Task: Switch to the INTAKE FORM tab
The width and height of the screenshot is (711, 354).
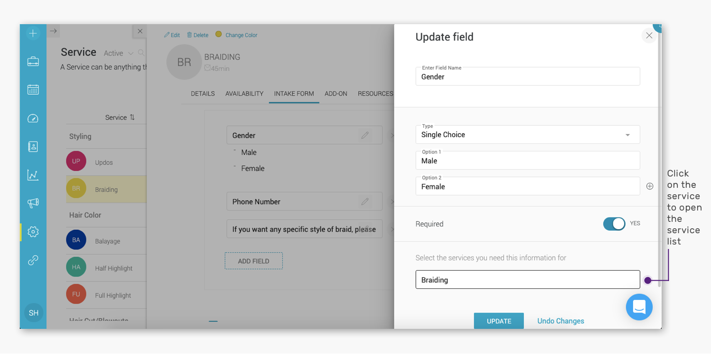Action: click(294, 93)
